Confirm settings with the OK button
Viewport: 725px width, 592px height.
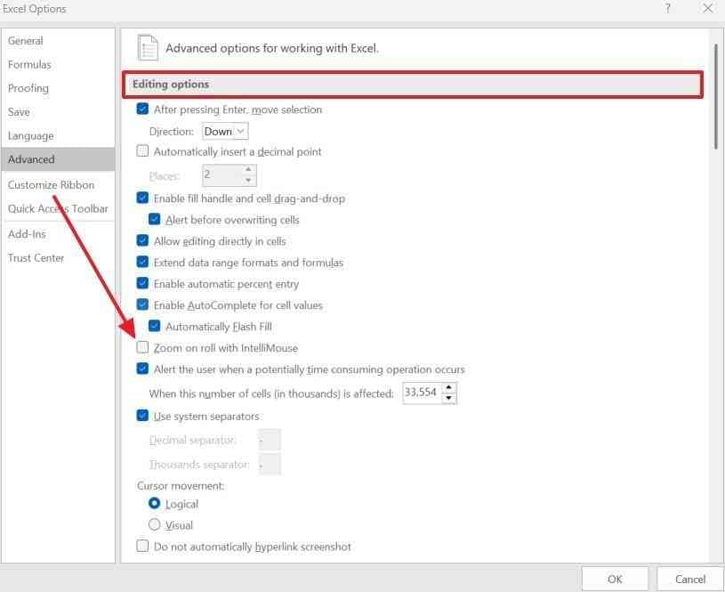click(x=615, y=579)
